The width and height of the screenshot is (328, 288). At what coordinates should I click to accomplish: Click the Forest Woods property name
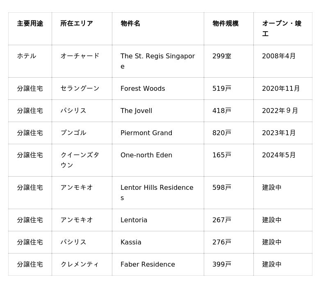143,89
